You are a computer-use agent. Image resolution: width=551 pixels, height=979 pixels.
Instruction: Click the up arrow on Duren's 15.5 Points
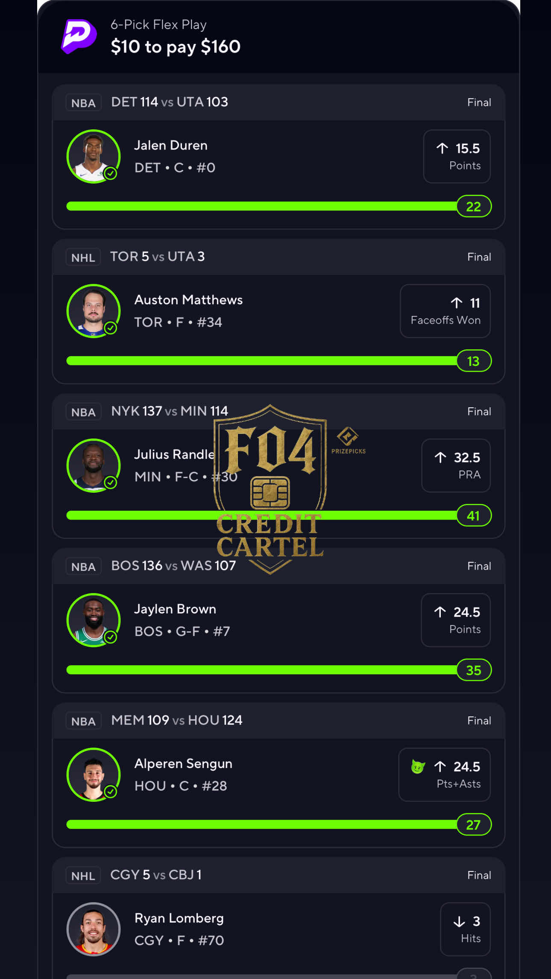(x=442, y=149)
